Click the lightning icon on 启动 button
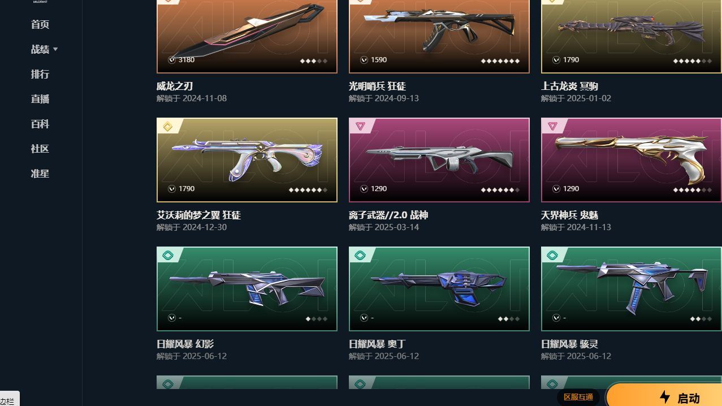The height and width of the screenshot is (406, 722). click(x=665, y=397)
